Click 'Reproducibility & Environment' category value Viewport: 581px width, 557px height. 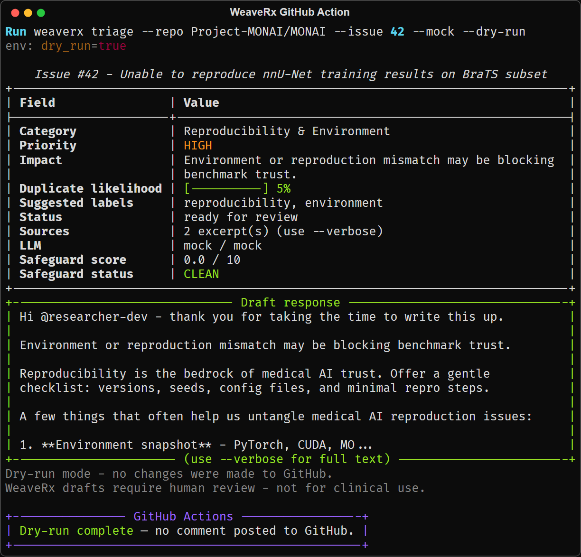pyautogui.click(x=287, y=131)
